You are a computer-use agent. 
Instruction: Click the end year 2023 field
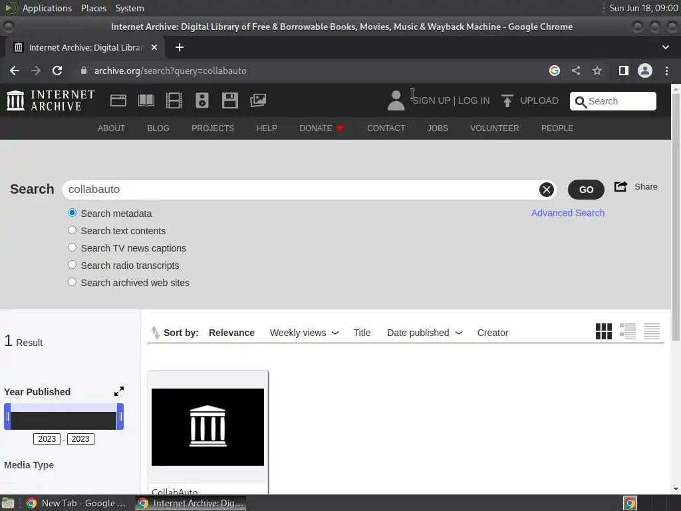point(80,439)
